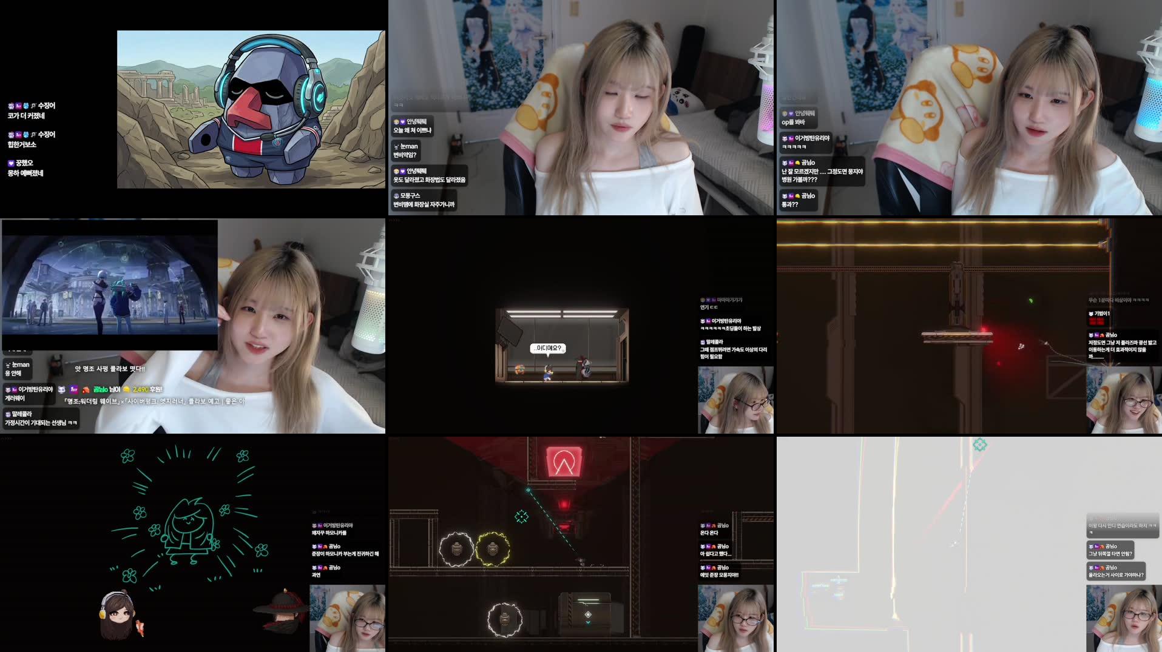Click 곰님o message about '플라즈마 광선'

point(1123,350)
